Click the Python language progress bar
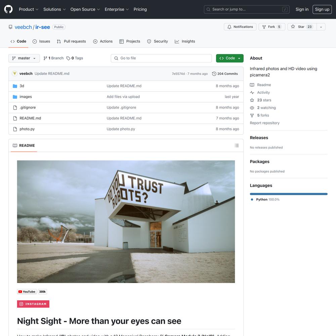 pos(289,194)
